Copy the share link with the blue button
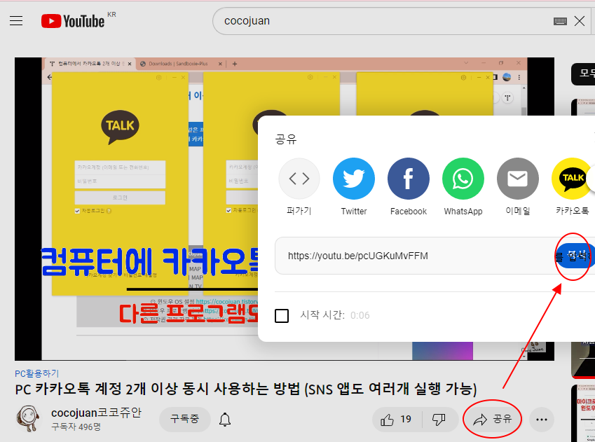 (575, 256)
